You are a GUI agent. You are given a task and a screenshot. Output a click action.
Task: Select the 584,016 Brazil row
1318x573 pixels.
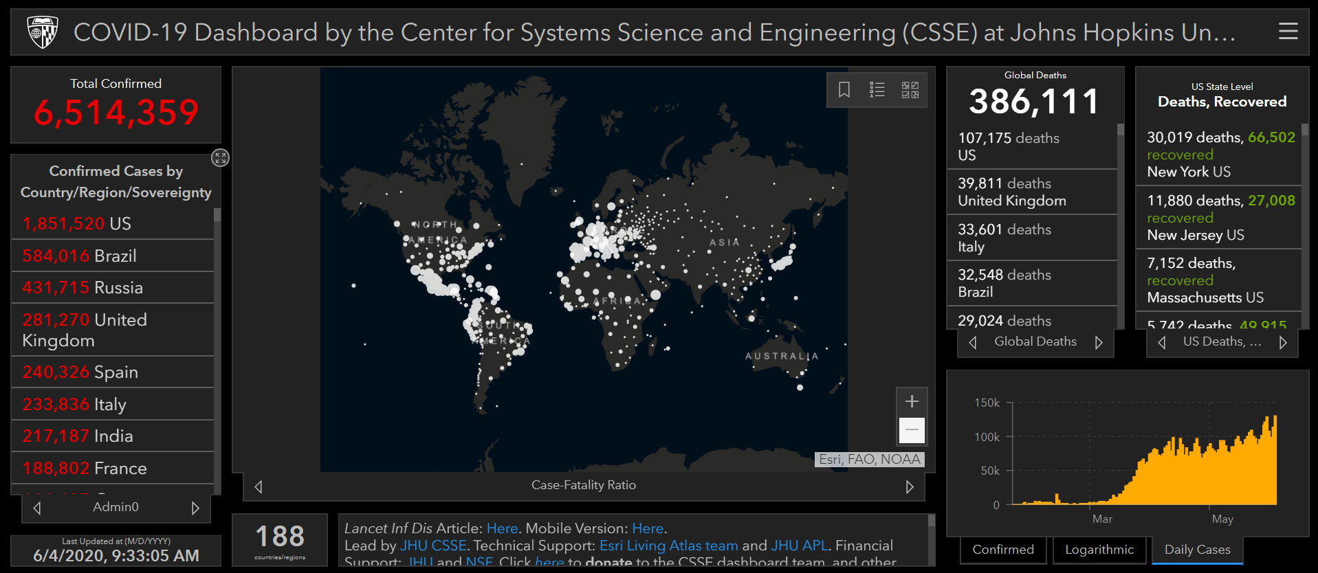pyautogui.click(x=113, y=256)
